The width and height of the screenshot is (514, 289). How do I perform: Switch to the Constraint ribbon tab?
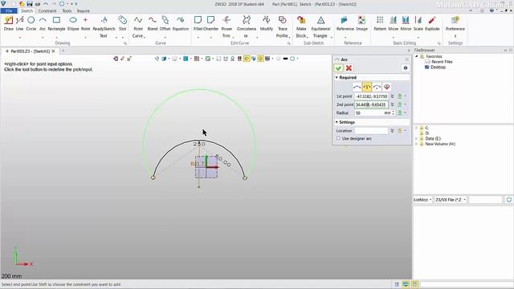47,10
